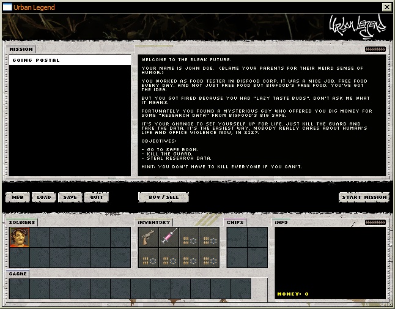Open the Chips tab
395x309 pixels.
click(x=235, y=222)
